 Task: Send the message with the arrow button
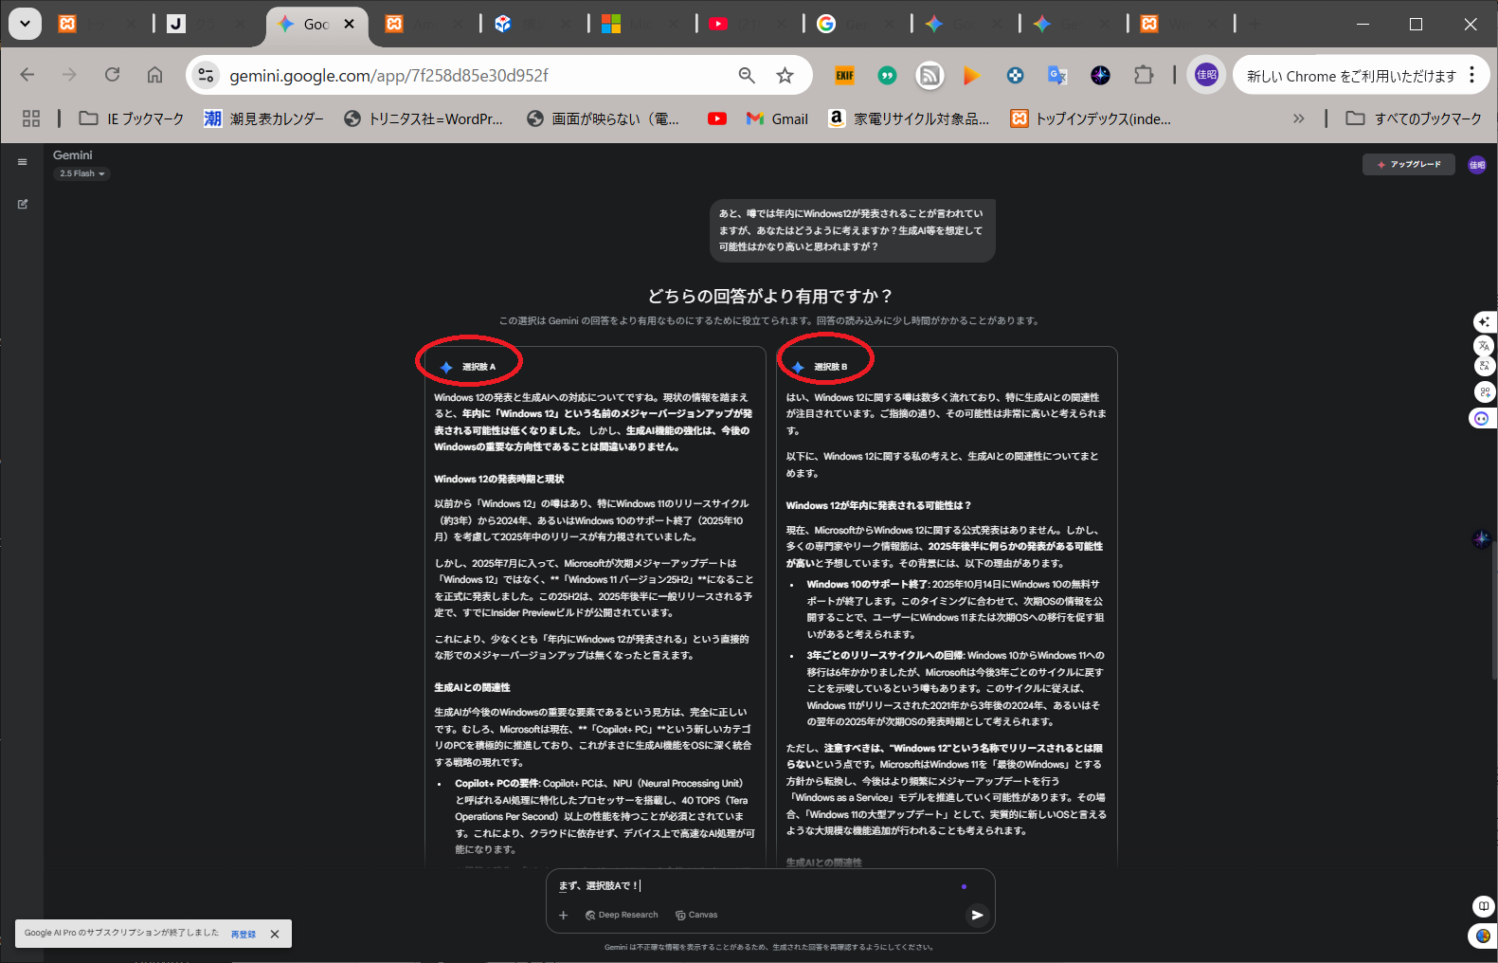977,915
